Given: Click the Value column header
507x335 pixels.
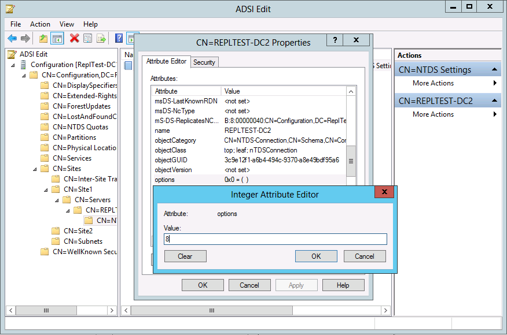Looking at the screenshot, I should pos(284,91).
